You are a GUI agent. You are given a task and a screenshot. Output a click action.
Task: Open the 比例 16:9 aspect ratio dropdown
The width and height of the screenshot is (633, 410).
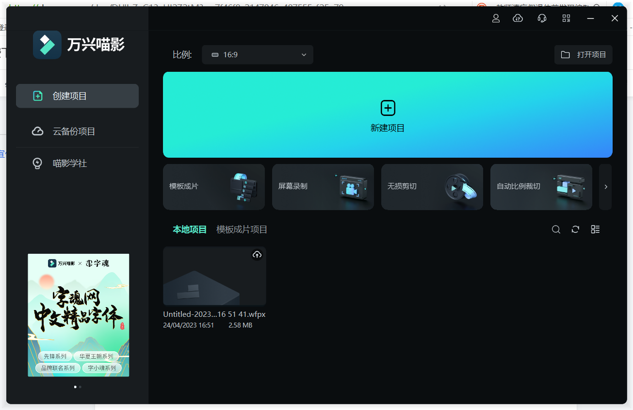click(x=258, y=55)
